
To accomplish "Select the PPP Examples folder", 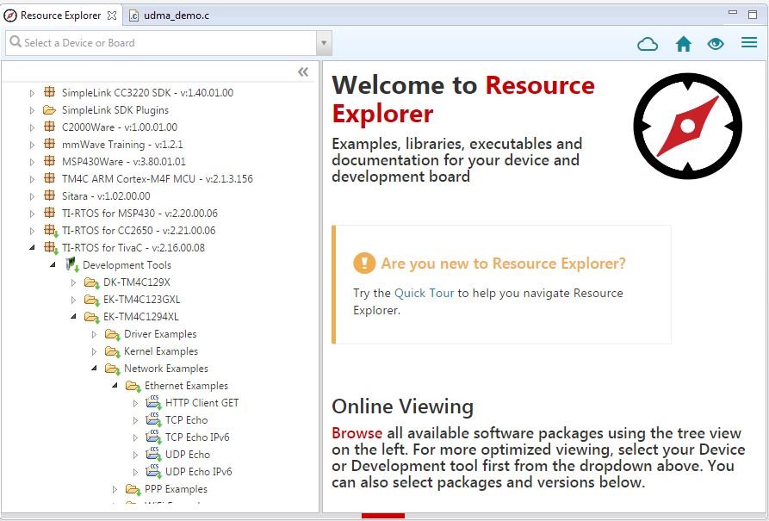I will click(x=176, y=488).
